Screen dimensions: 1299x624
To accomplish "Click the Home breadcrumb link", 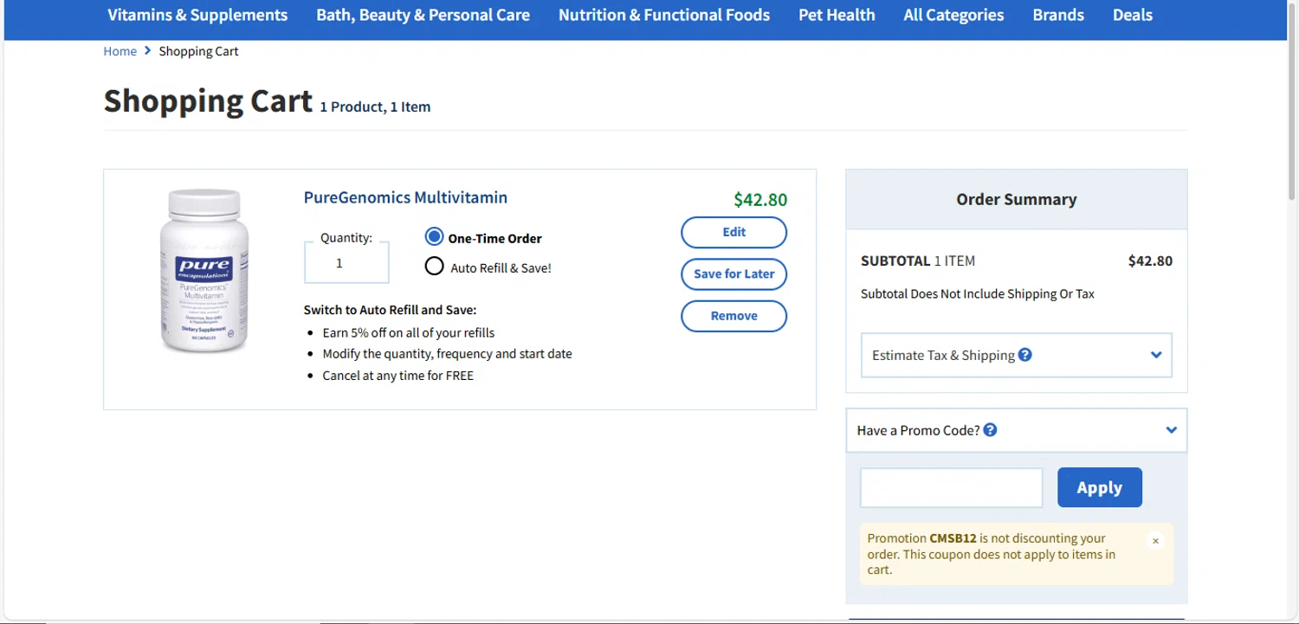I will (120, 51).
